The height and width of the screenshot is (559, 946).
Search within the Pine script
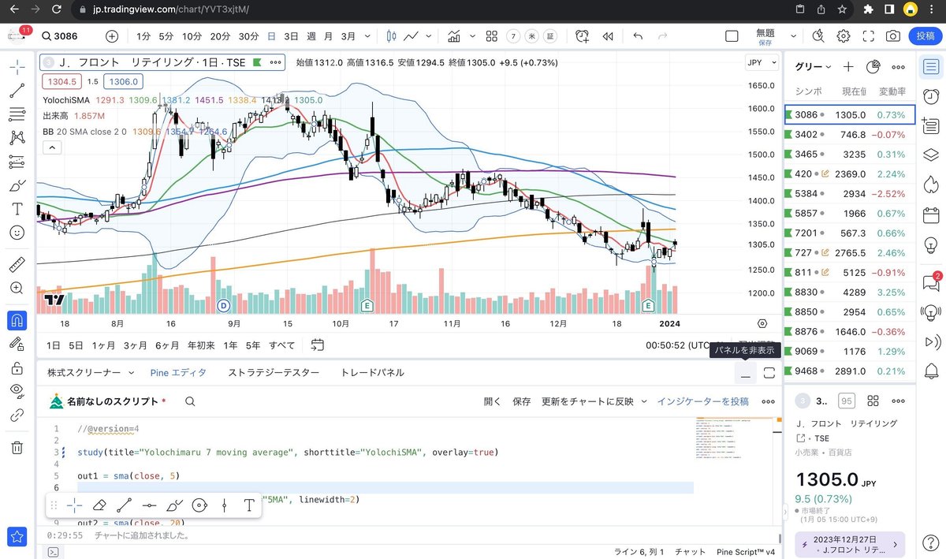pos(190,401)
